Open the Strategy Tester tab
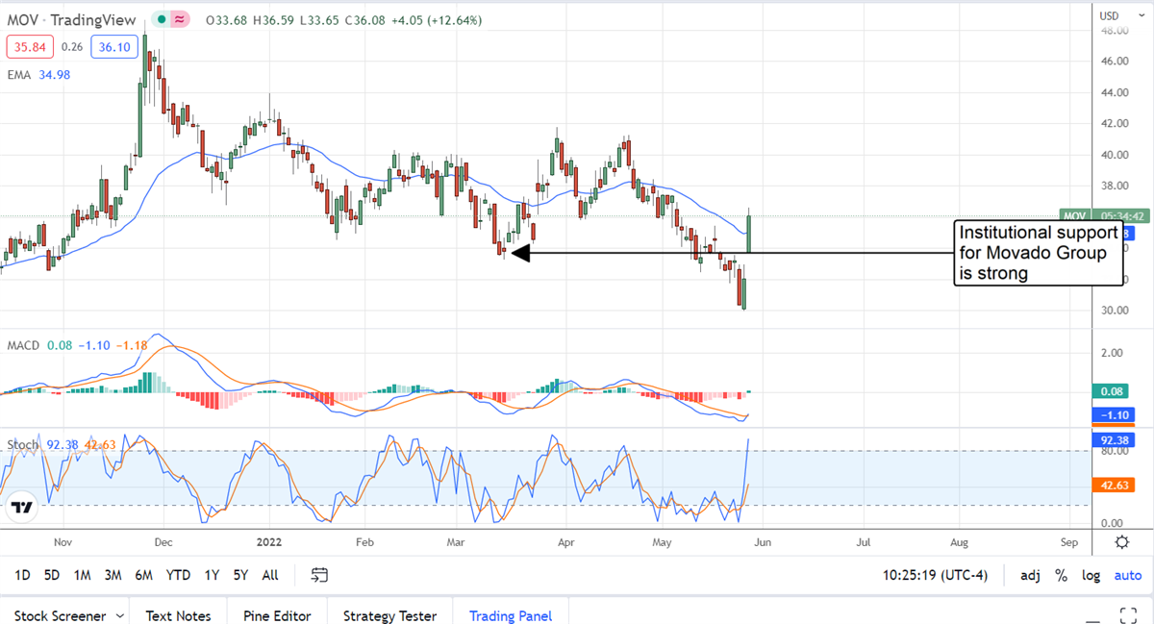 pos(389,615)
